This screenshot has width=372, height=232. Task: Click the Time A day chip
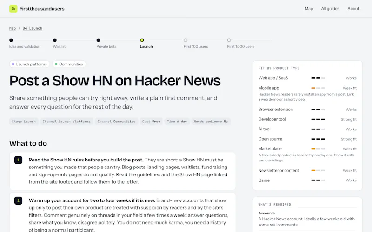177,122
